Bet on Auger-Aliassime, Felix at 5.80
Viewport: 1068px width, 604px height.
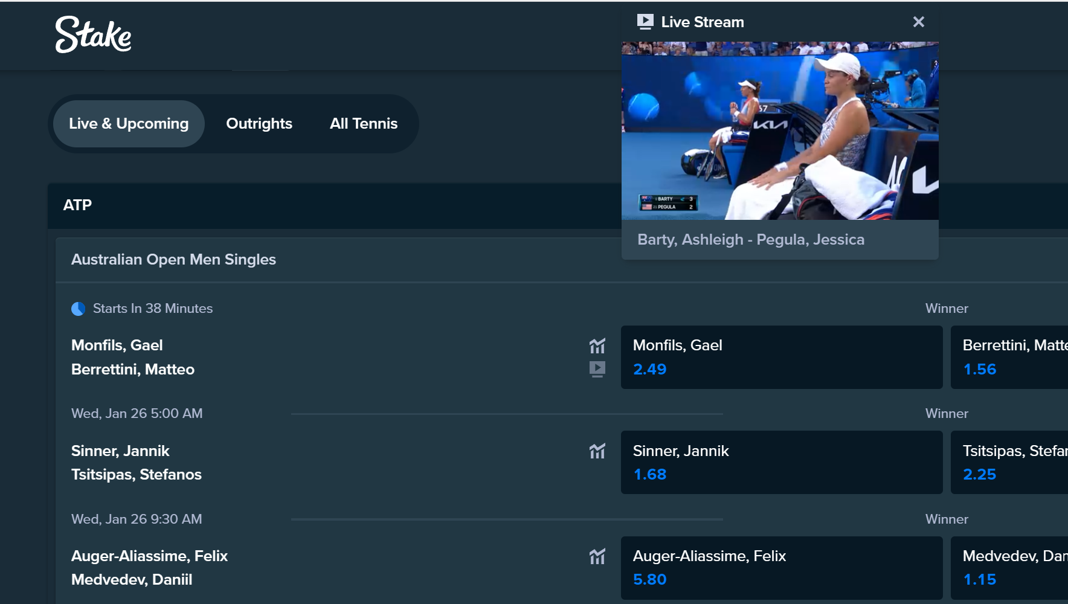coord(782,568)
